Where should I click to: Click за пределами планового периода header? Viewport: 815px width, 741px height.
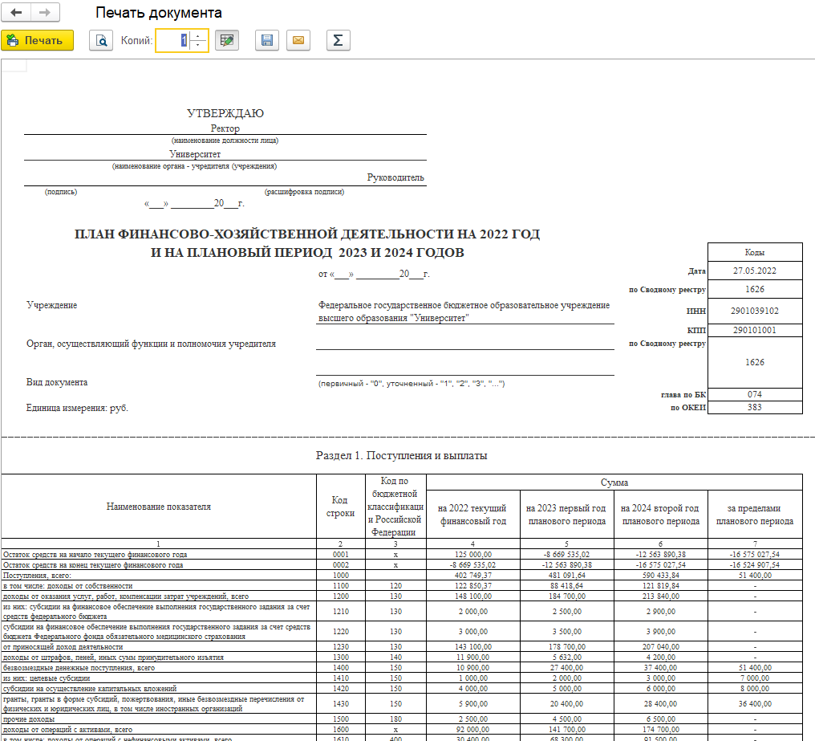click(755, 514)
